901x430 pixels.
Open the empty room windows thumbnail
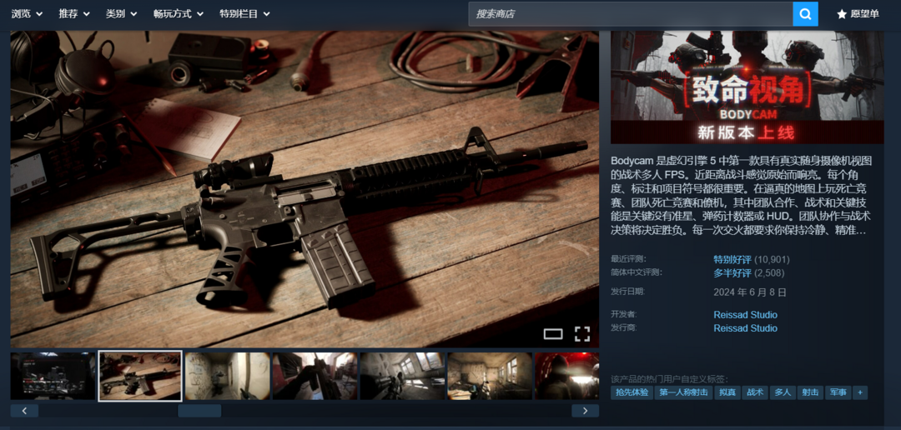490,376
